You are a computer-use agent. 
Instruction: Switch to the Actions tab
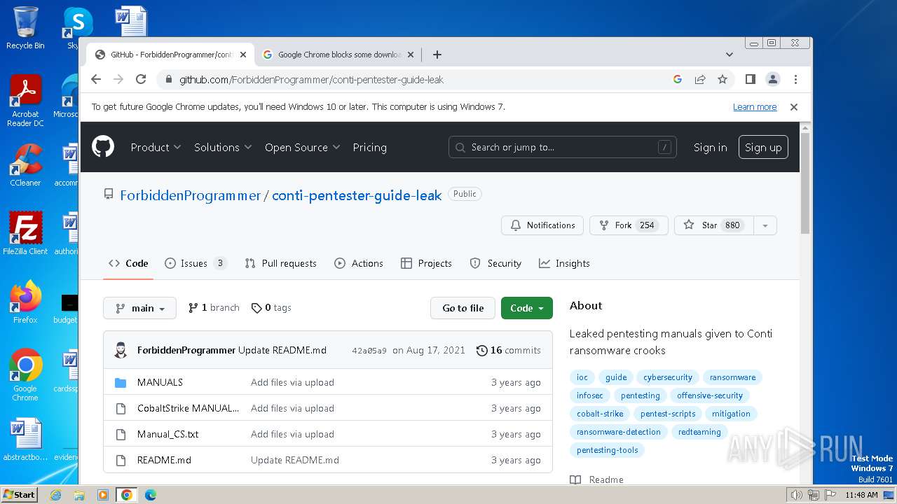click(359, 263)
